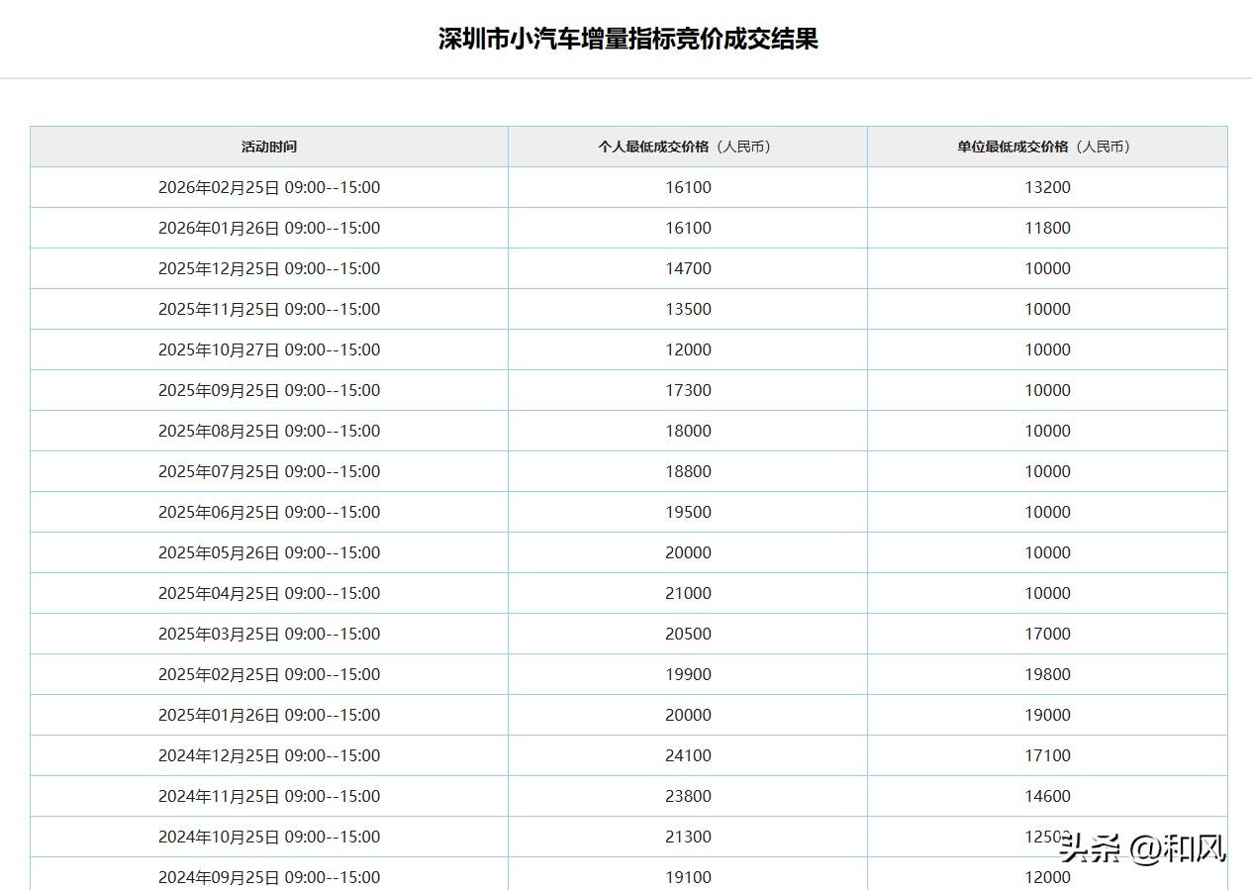Click the title 深圳市小汽车增量指标竞价成交结果

click(628, 40)
